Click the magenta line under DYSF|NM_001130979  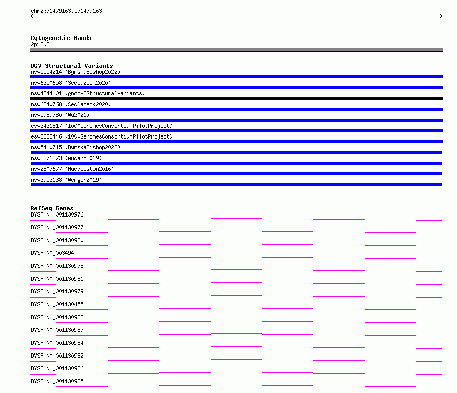(236, 296)
